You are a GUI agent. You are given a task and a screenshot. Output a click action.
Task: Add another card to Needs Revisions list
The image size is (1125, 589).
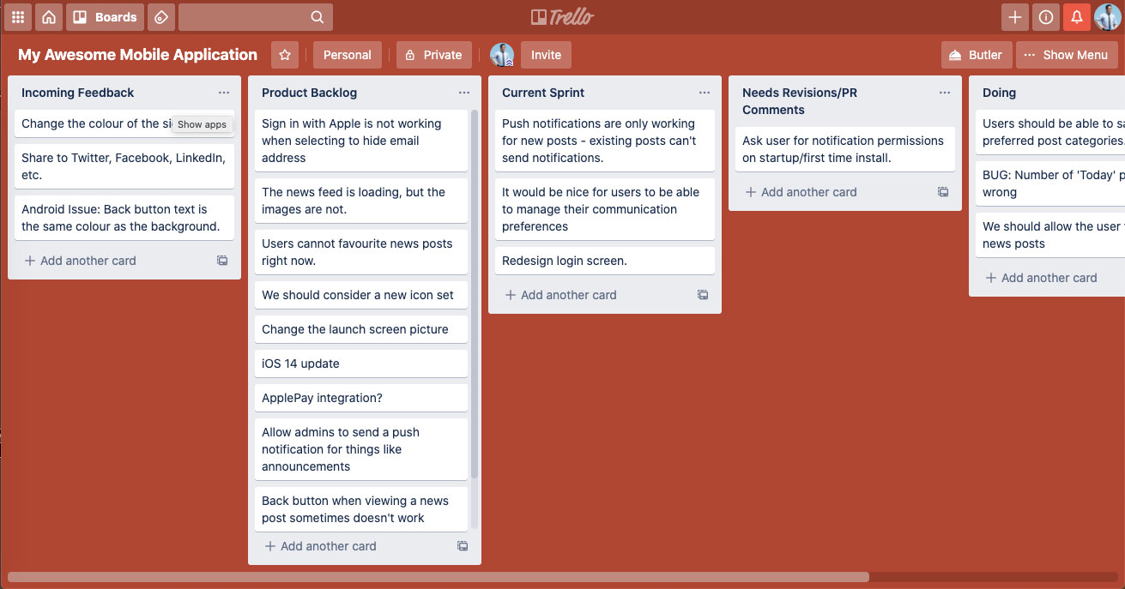pyautogui.click(x=801, y=192)
